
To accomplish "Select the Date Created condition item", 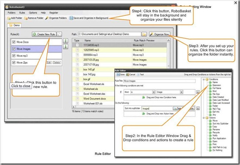I will (218, 97).
